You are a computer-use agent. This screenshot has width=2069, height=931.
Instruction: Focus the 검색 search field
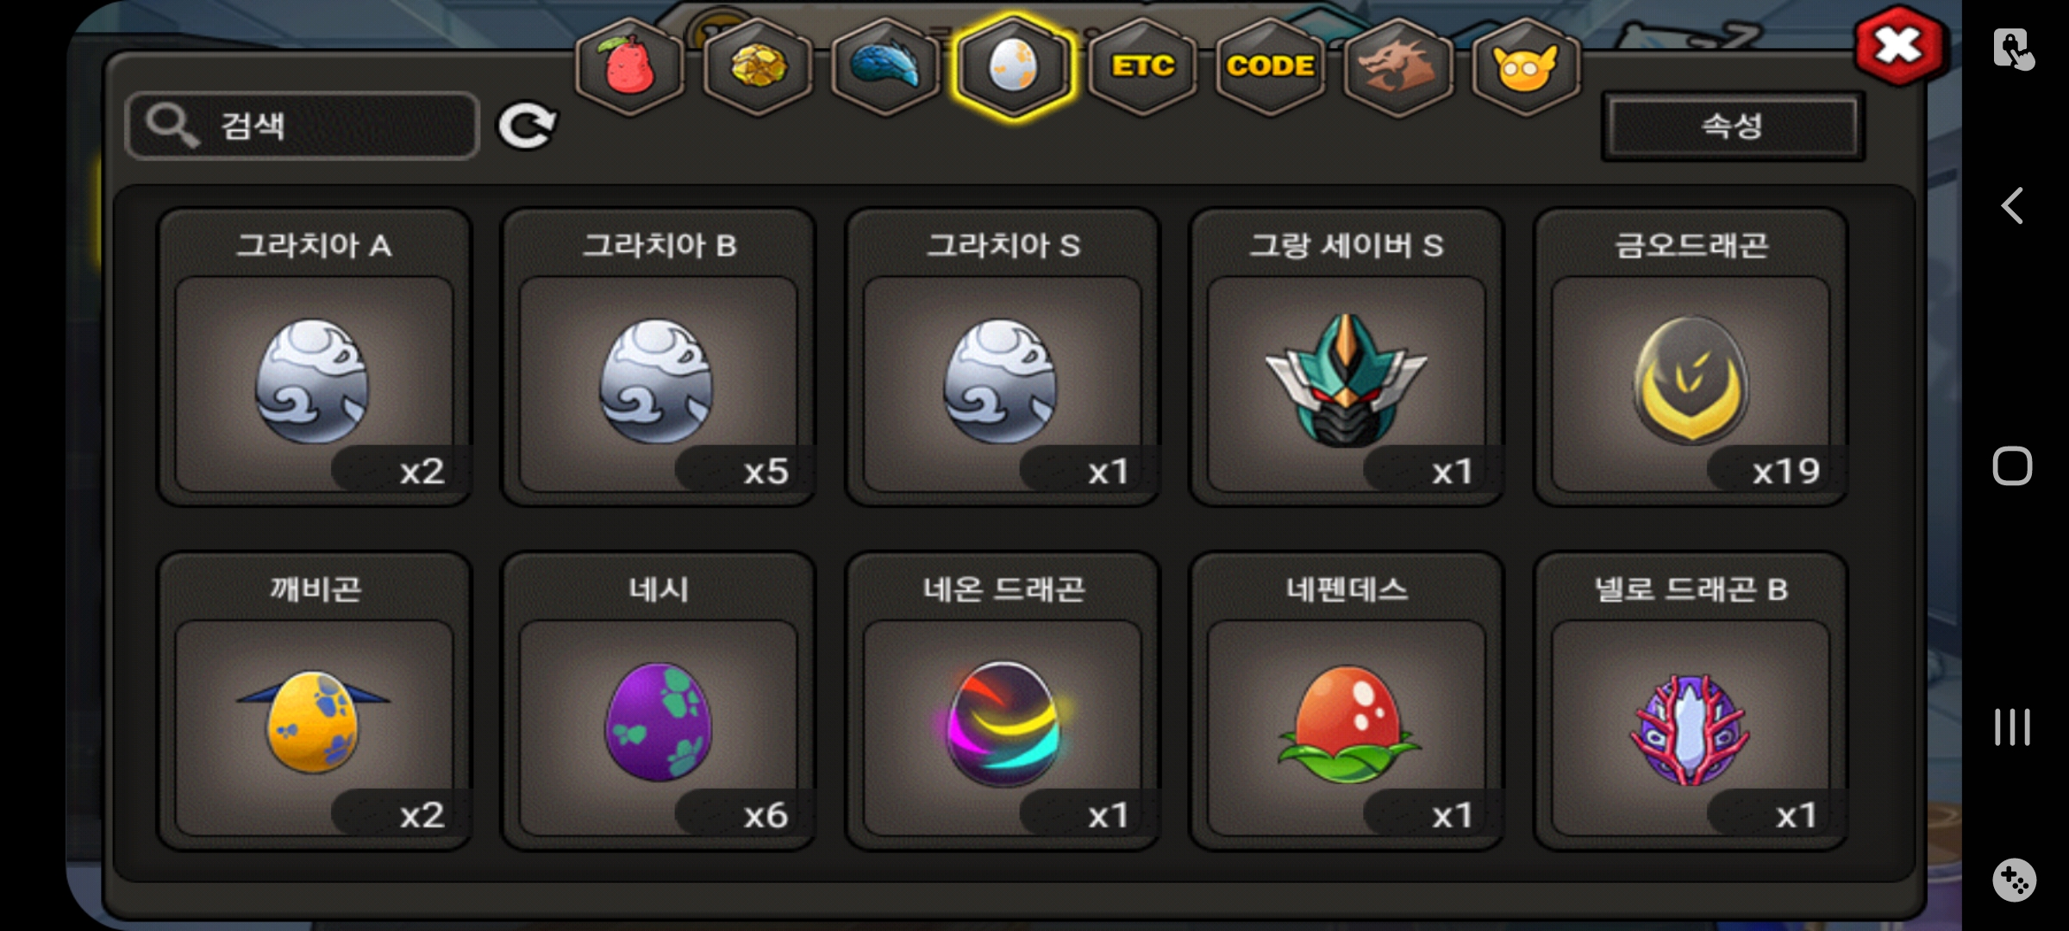[302, 126]
